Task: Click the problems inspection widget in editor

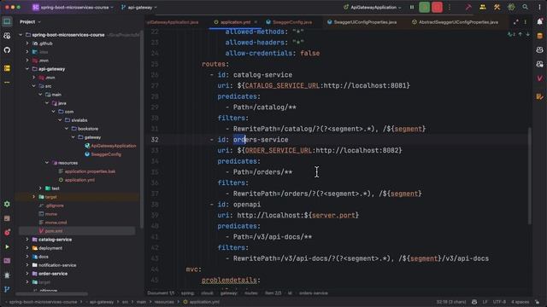Action: 511,34
